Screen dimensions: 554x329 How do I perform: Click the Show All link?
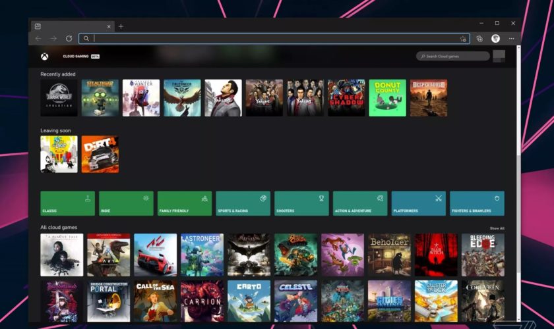[497, 228]
